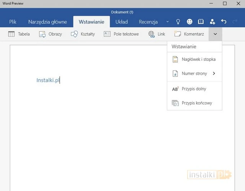Click the Tabela label
Viewport: 245px width, 191px height.
click(x=24, y=34)
